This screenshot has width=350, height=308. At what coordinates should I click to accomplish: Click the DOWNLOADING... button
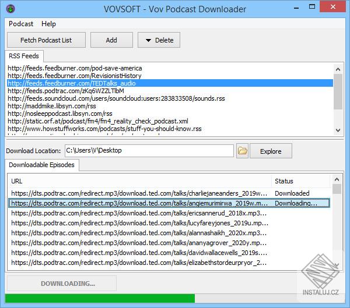(x=62, y=284)
